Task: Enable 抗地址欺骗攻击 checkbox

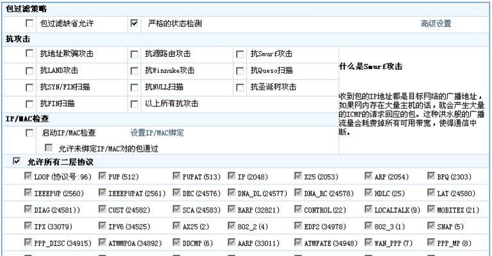Action: coord(30,54)
